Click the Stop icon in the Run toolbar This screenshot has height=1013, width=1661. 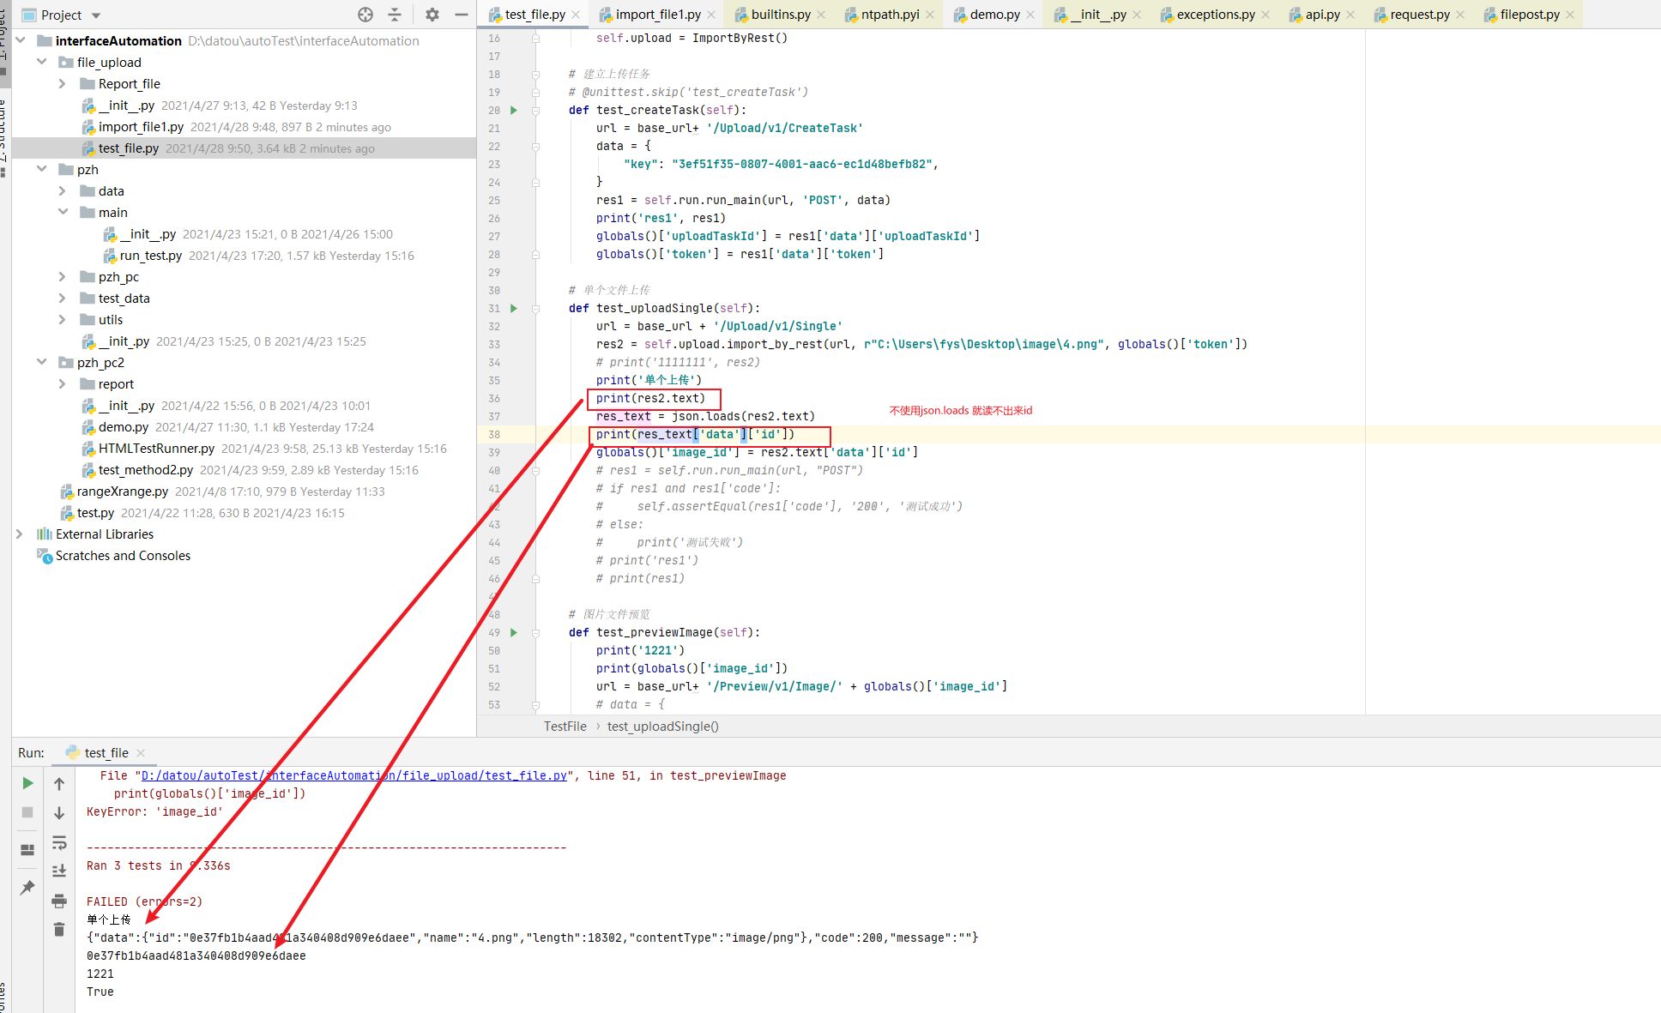coord(27,812)
